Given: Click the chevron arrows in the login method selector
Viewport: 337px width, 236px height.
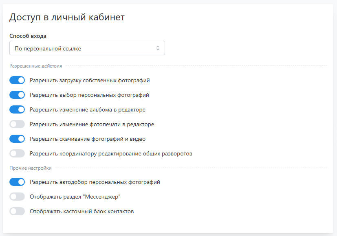Looking at the screenshot, I should [158, 48].
